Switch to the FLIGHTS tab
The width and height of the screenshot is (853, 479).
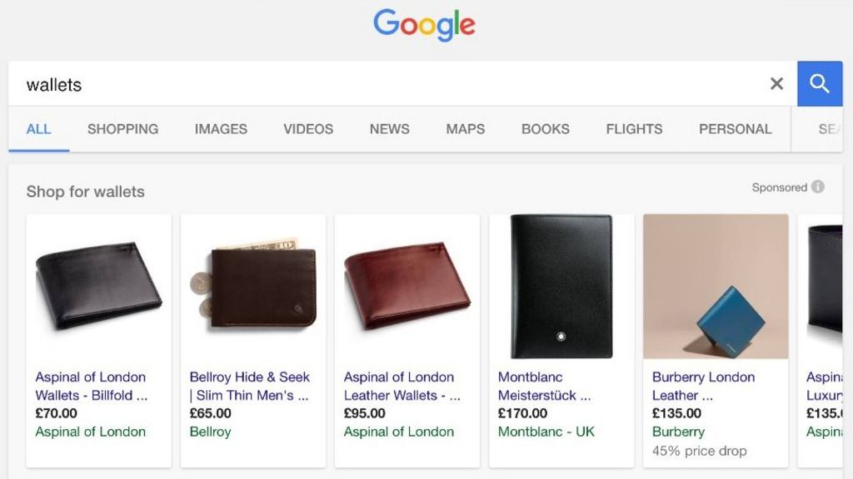point(633,129)
